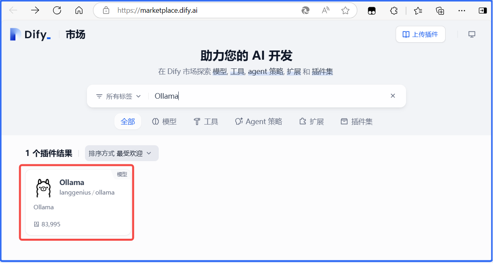The width and height of the screenshot is (493, 263).
Task: Click the monitor theme icon
Action: (472, 34)
